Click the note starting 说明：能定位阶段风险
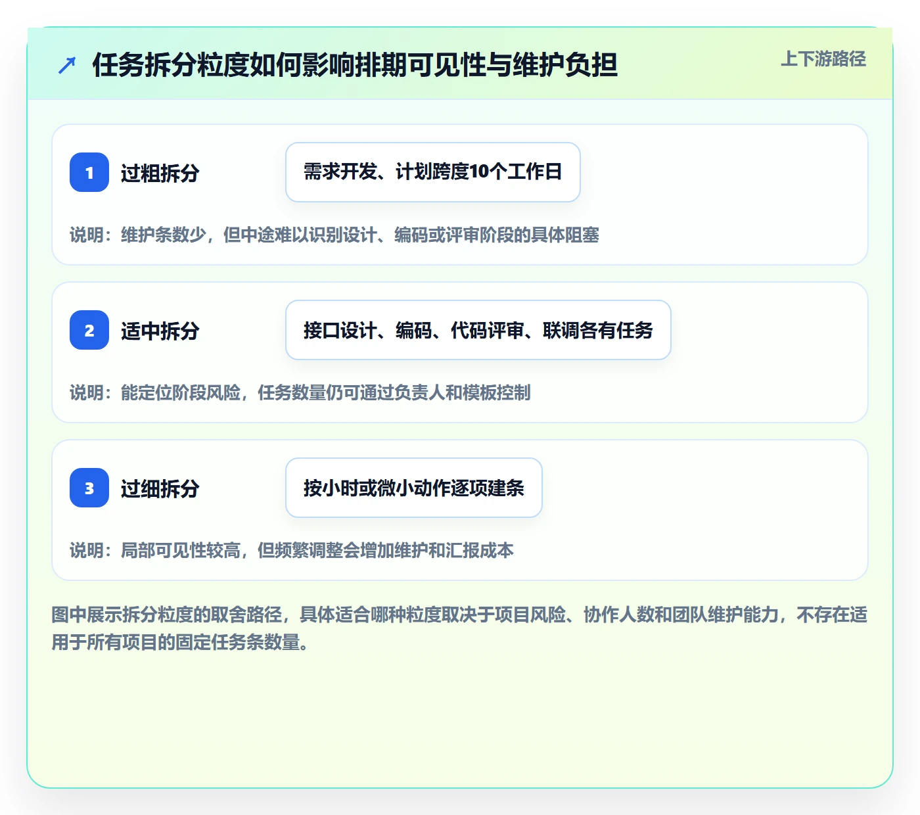Viewport: 920px width, 815px height. click(x=300, y=392)
